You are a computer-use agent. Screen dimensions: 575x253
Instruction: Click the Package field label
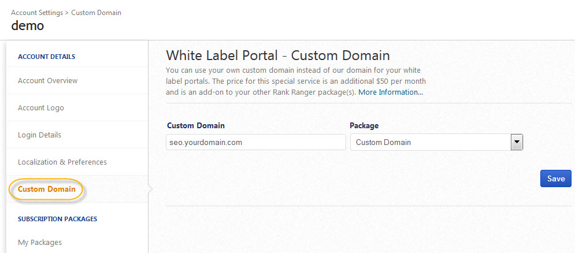[364, 125]
